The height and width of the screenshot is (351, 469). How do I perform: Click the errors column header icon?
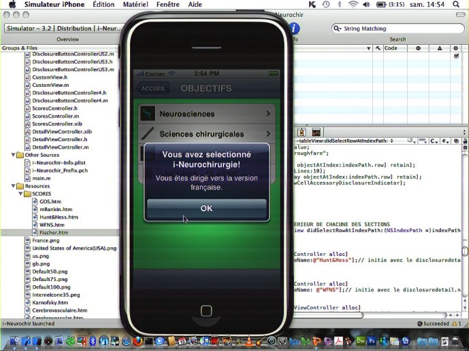pos(418,48)
